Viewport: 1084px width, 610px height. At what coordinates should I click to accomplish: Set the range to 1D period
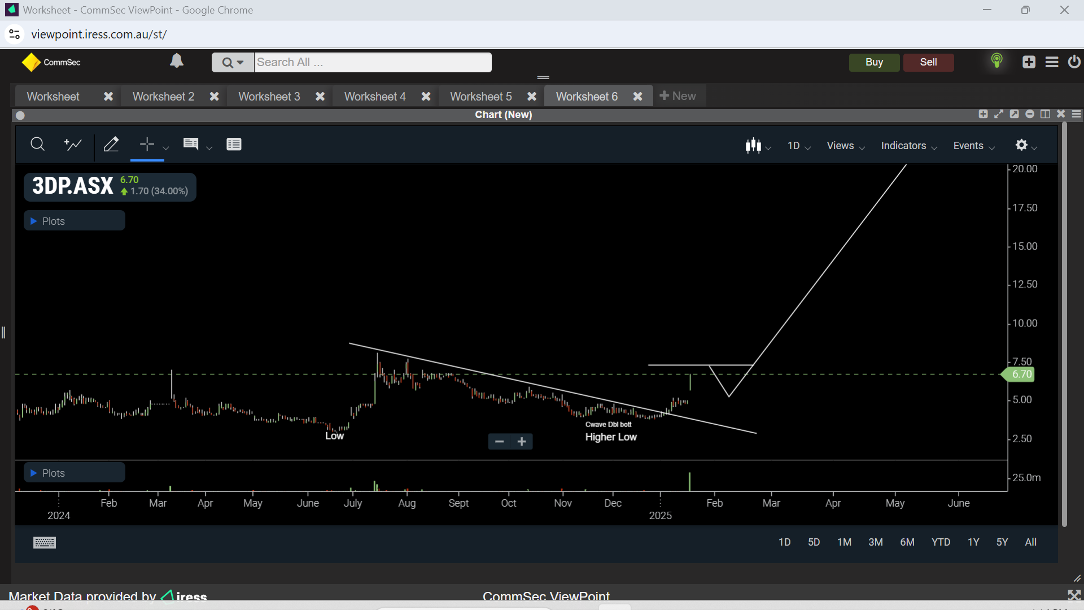pos(784,542)
